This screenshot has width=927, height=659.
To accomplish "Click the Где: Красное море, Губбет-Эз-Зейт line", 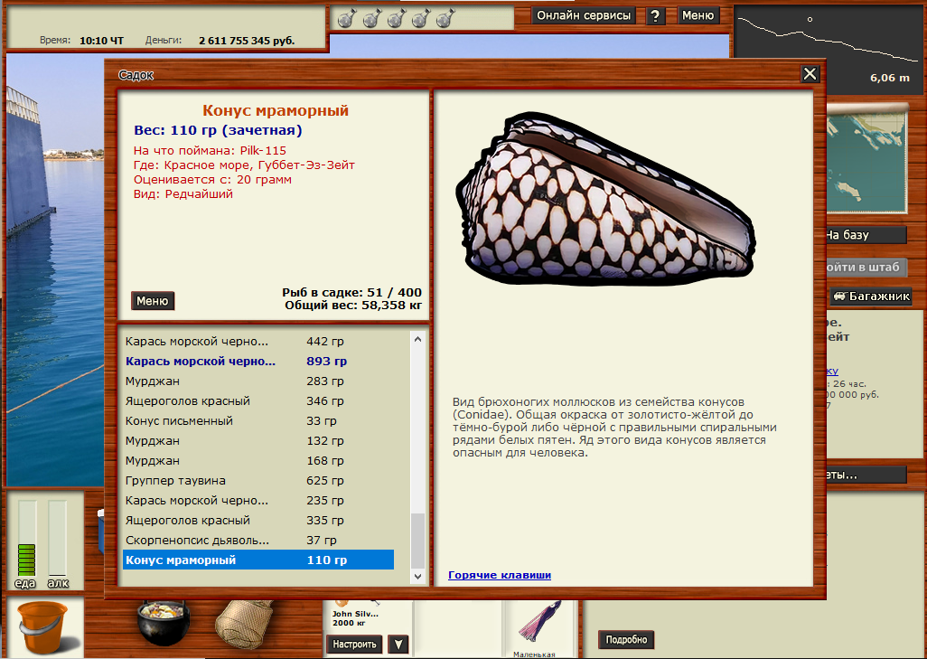I will click(244, 165).
